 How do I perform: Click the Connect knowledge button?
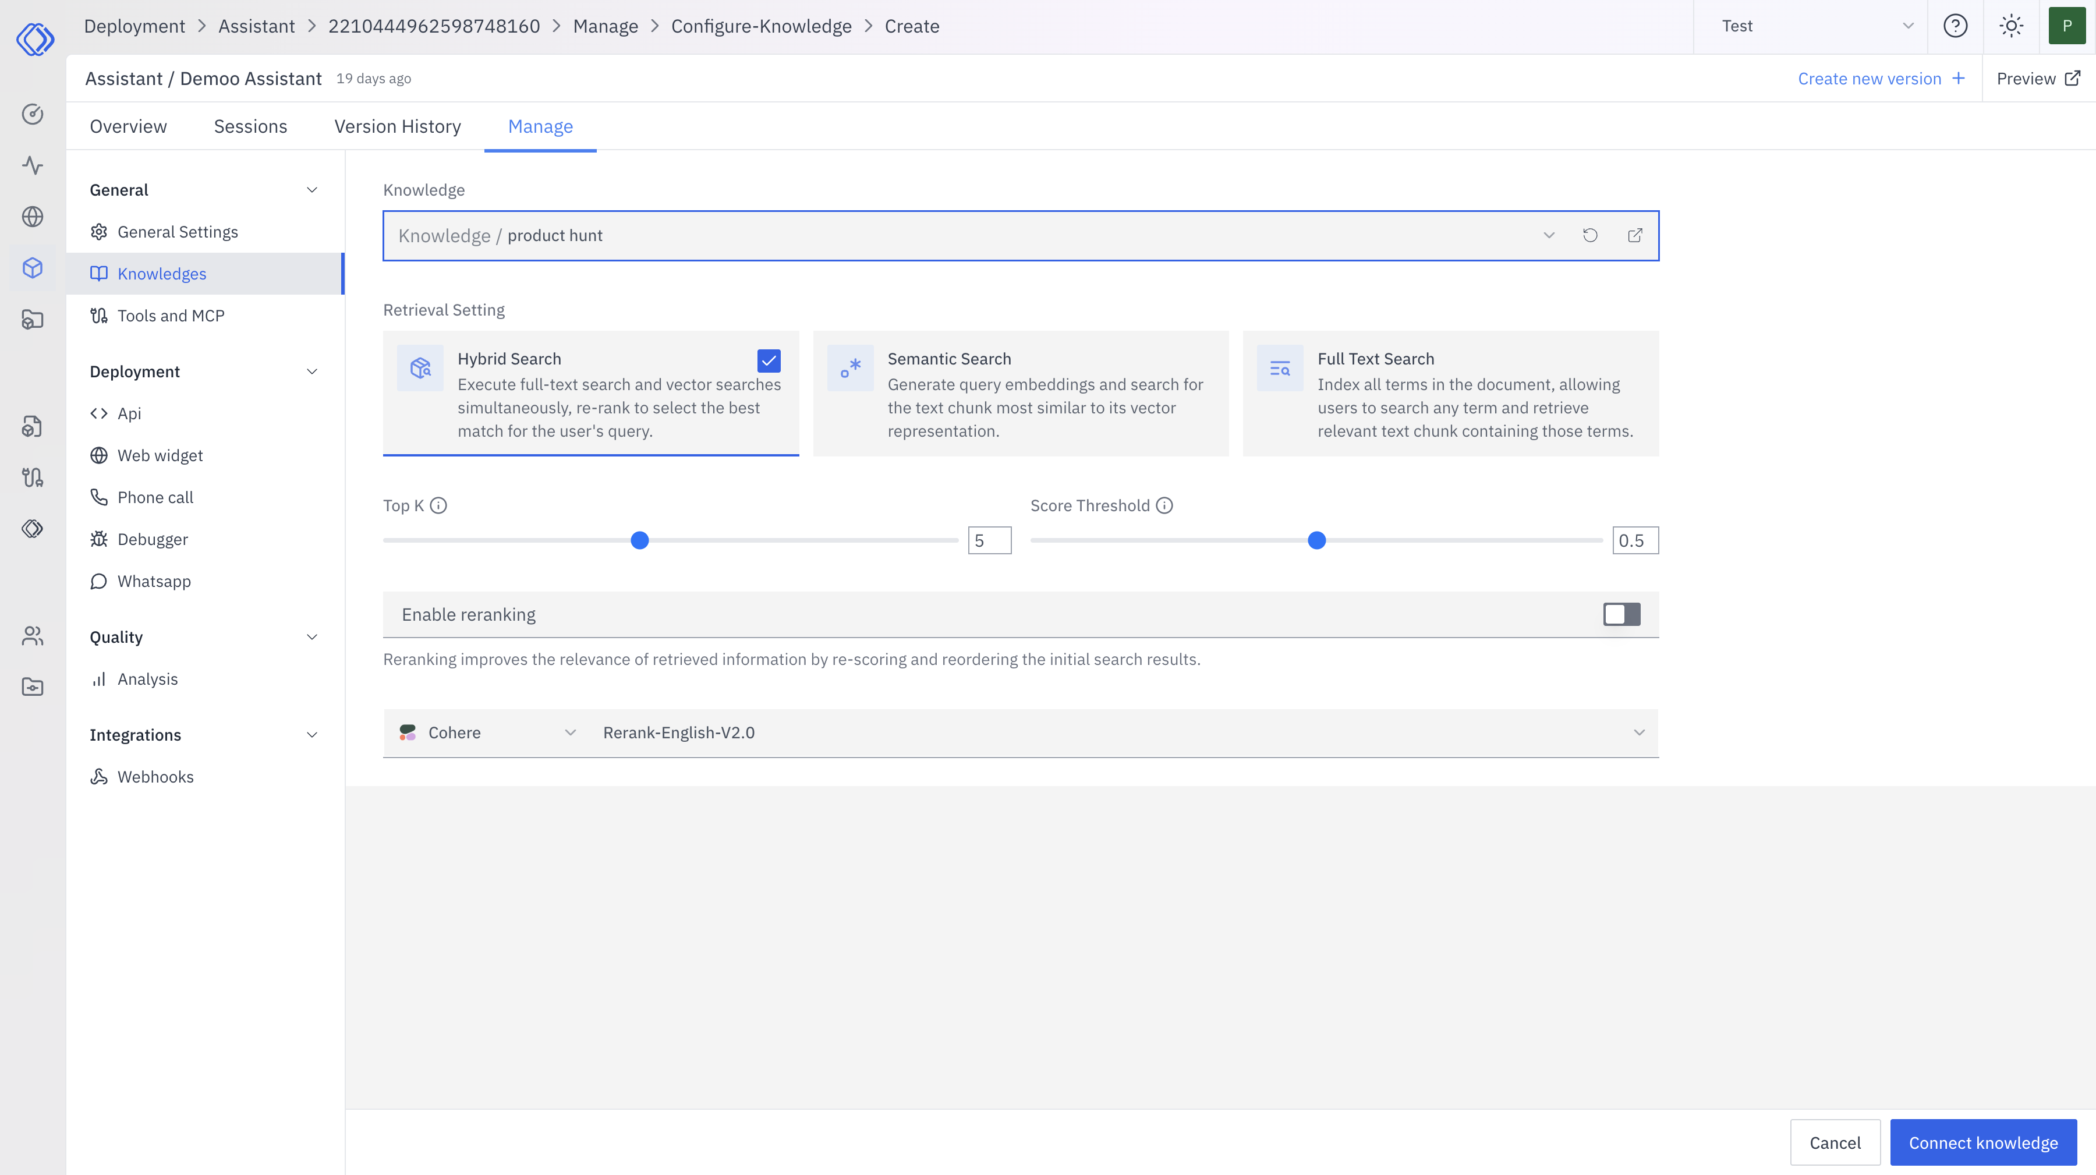click(1983, 1142)
